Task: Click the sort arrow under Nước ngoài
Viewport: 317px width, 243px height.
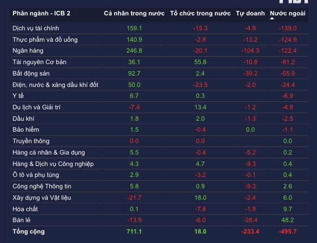Action: (x=272, y=18)
